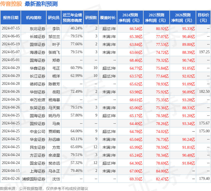Select the 研报数 column header
The height and width of the screenshot is (191, 211).
pos(91,17)
